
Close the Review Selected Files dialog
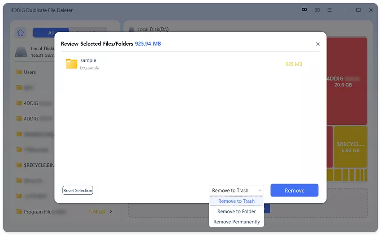318,44
